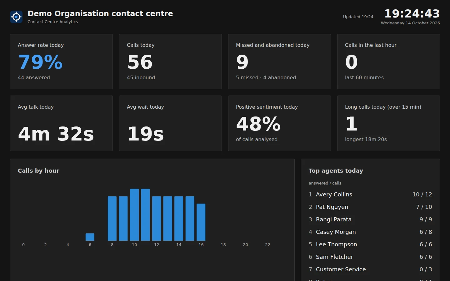450x281 pixels.
Task: Select the Pat Nguyen agent row
Action: 370,207
